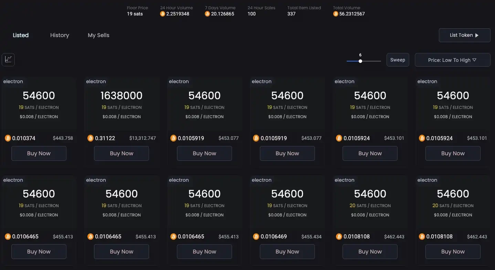Click the Bitcoin icon next to 7 Days Volume
This screenshot has height=270, width=495.
coord(207,14)
